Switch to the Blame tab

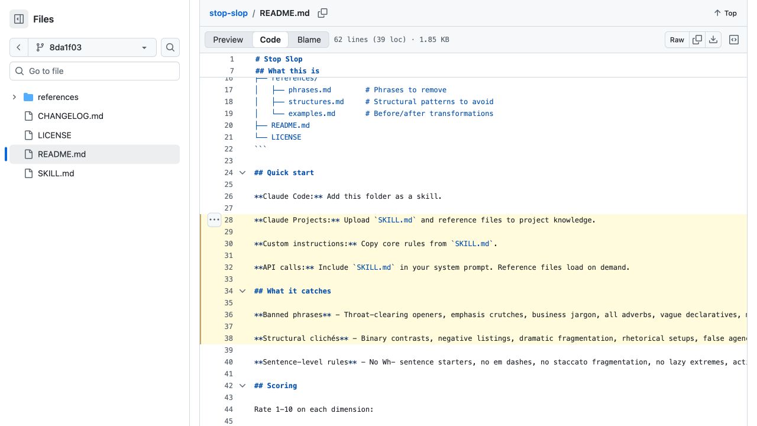click(309, 40)
